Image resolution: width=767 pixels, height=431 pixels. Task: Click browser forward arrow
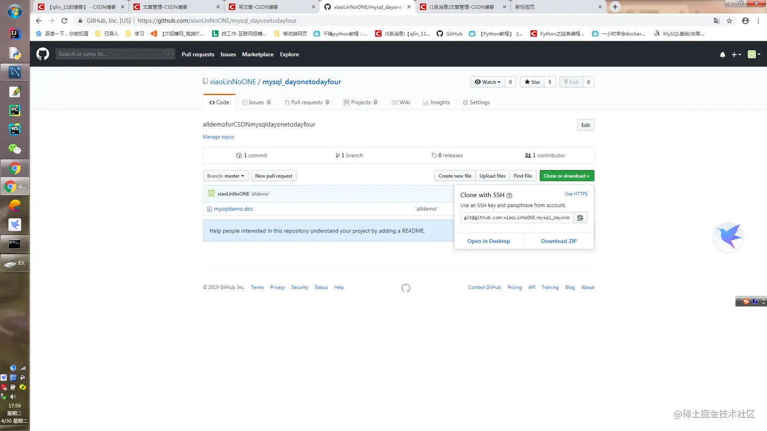tap(51, 21)
